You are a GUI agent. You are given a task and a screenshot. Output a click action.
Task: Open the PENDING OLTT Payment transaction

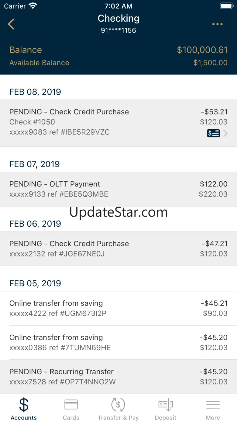(118, 189)
